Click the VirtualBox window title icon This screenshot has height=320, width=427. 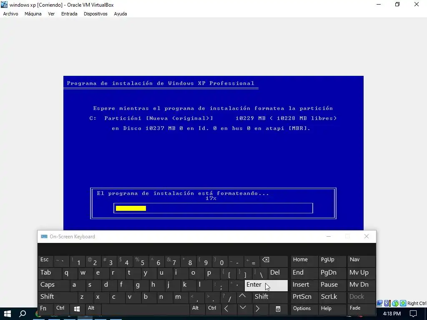coord(4,5)
